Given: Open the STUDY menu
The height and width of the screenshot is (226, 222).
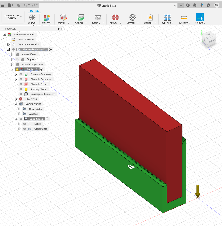Looking at the screenshot, I should pyautogui.click(x=47, y=23).
